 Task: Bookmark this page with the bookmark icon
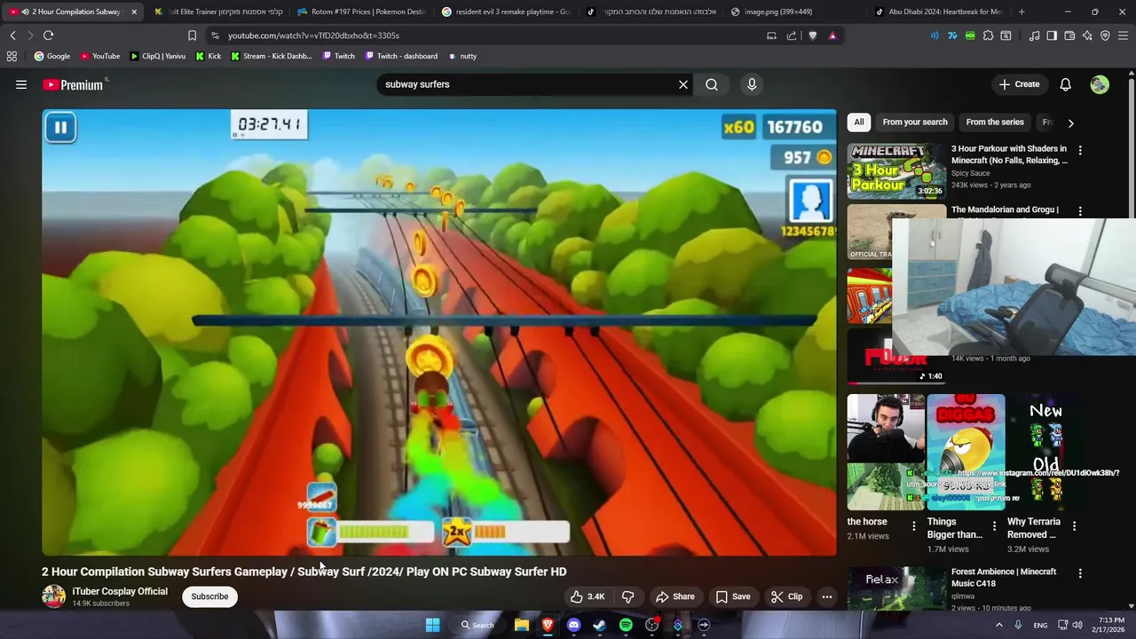192,35
